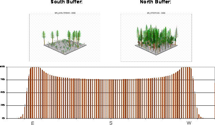The image size is (215, 125).
Task: Click the E direction axis label
Action: coord(33,123)
